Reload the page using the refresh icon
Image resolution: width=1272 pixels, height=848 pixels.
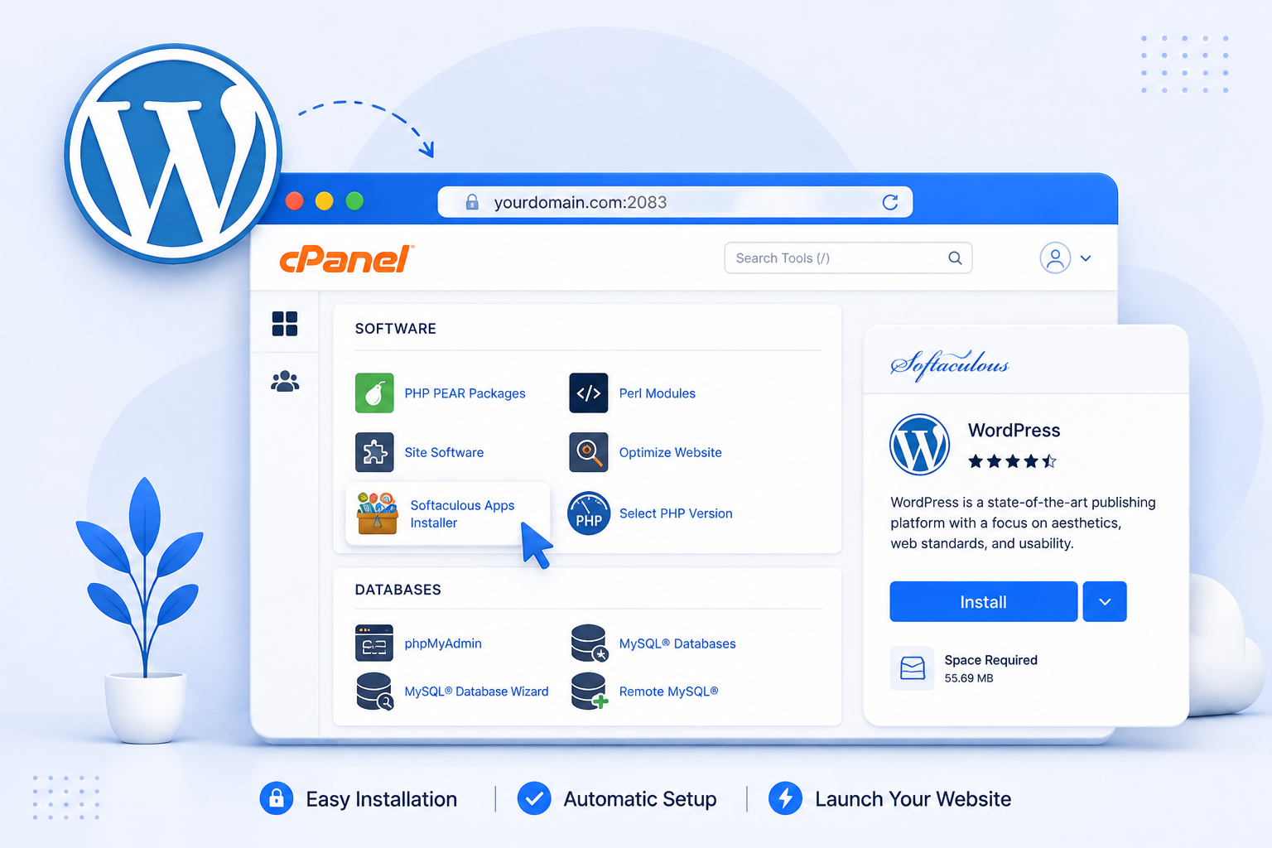[x=890, y=202]
